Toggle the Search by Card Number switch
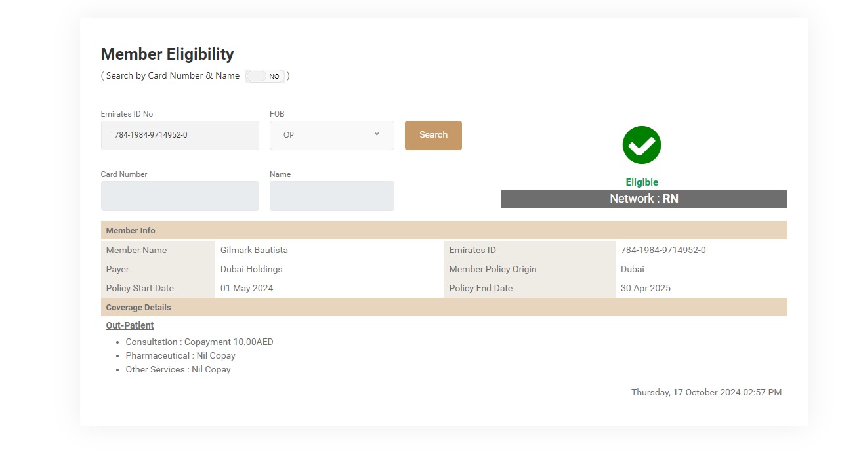This screenshot has width=861, height=463. [265, 76]
